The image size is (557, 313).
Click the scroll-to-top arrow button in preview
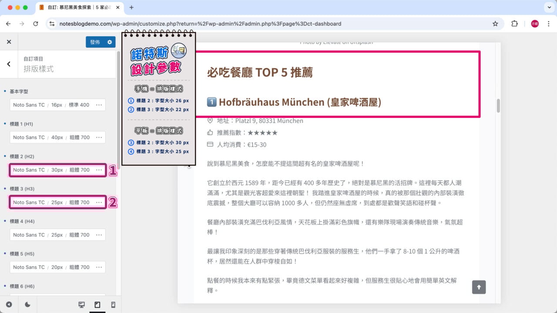coord(479,287)
